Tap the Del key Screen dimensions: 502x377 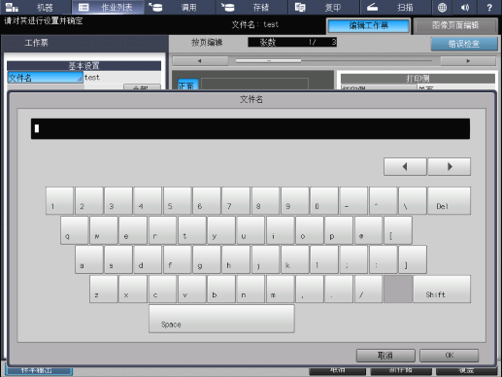pos(449,200)
